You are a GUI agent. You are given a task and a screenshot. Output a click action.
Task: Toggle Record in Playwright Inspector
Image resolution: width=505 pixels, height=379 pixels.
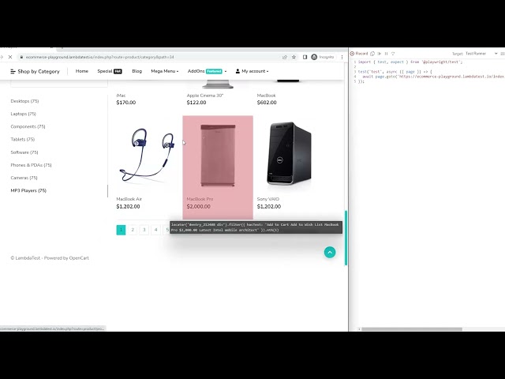359,54
